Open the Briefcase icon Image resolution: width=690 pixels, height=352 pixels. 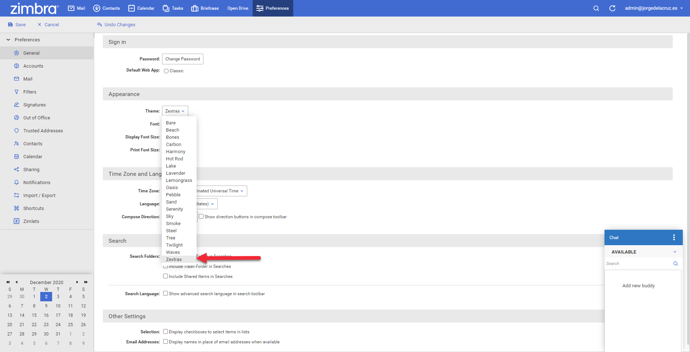click(195, 8)
